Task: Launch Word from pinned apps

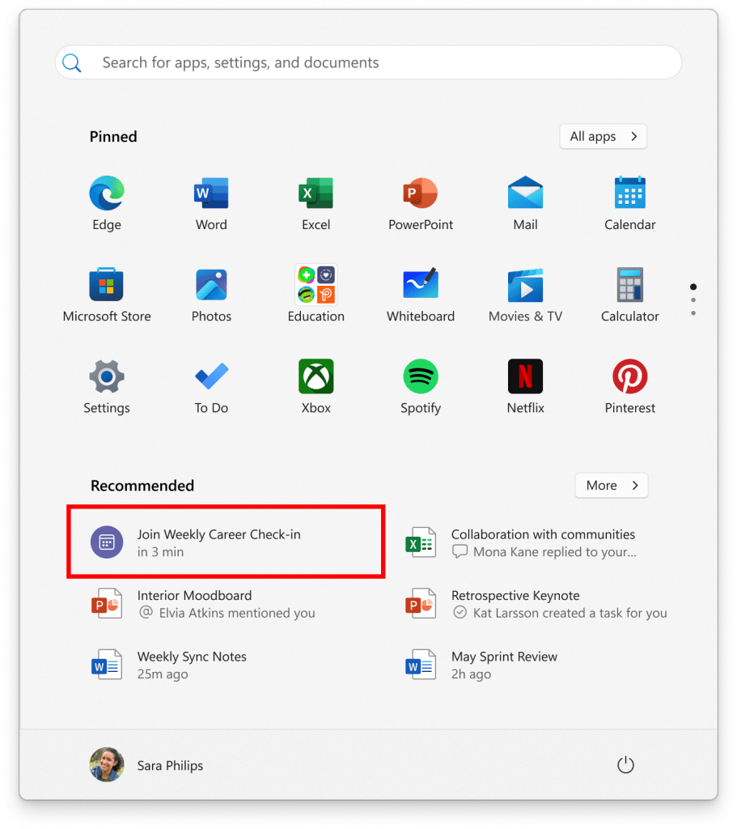Action: (x=211, y=203)
